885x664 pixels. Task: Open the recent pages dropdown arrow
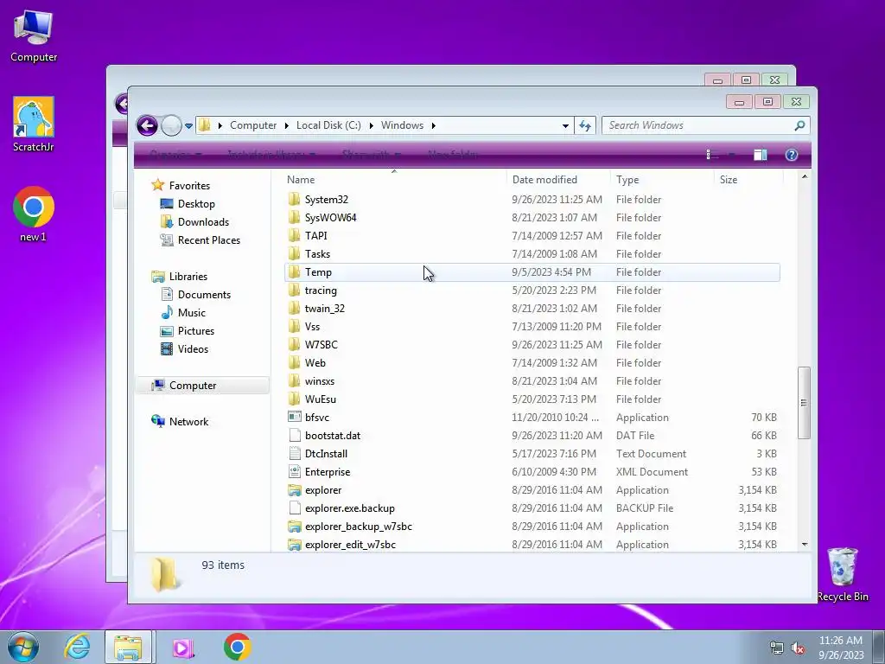point(188,125)
